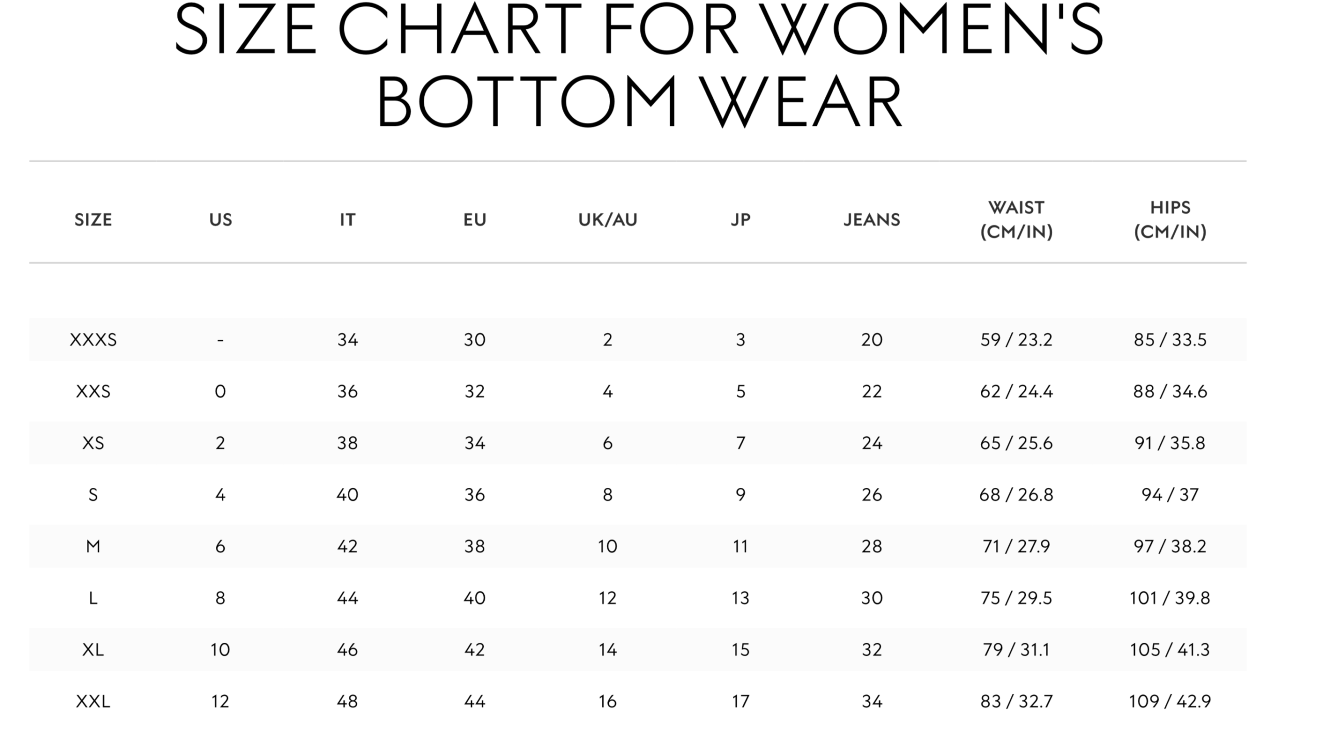The height and width of the screenshot is (746, 1323).
Task: Select hips value 101 / 39.8
Action: (x=1170, y=598)
